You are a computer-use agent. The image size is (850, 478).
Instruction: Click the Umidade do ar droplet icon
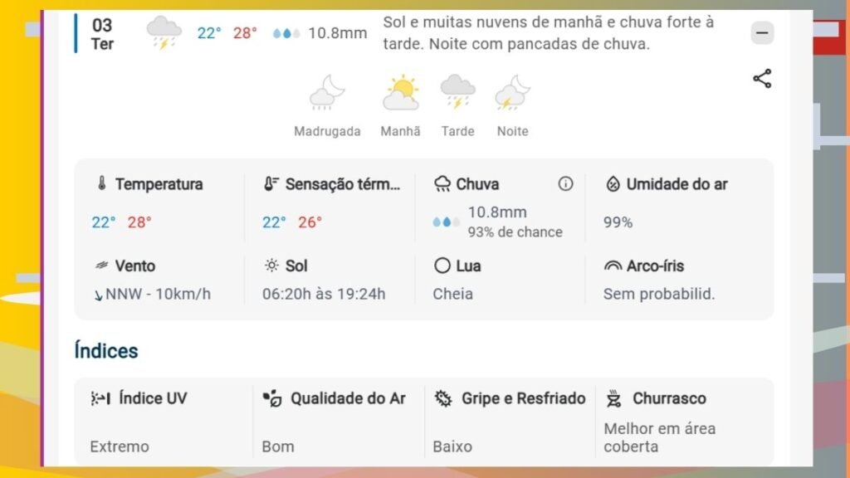613,184
